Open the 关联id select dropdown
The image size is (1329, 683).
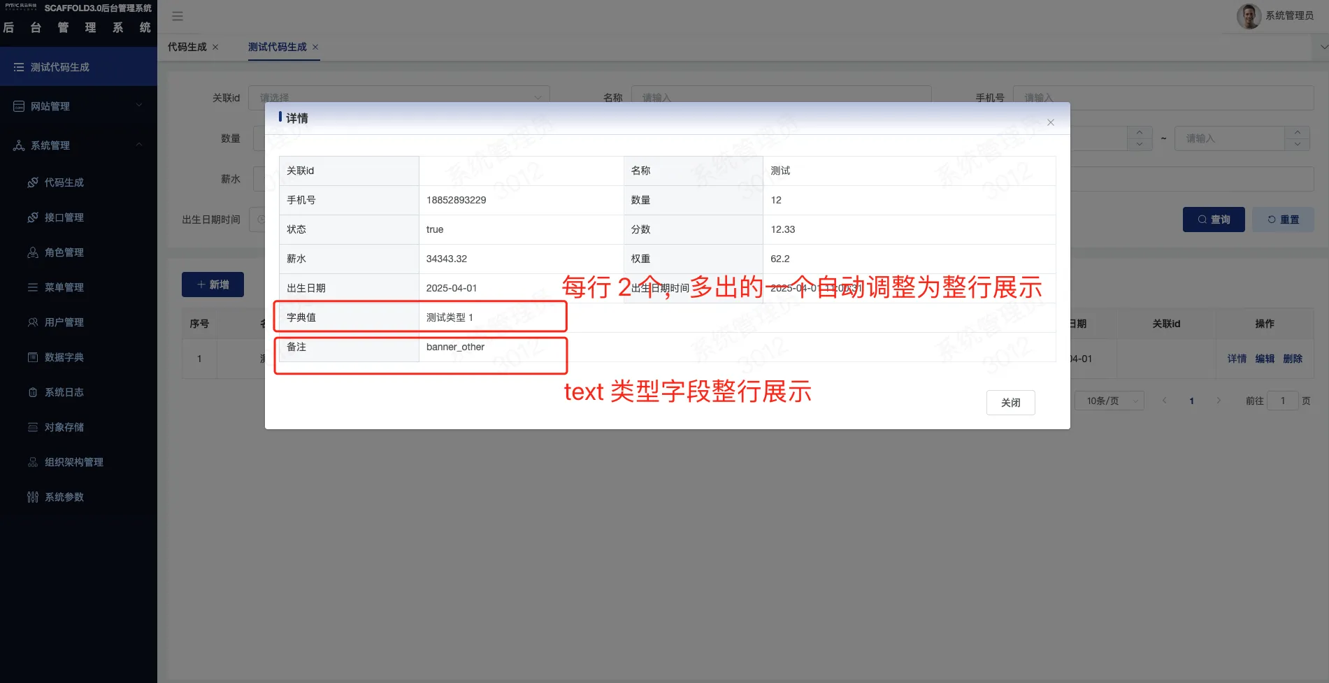tap(399, 97)
